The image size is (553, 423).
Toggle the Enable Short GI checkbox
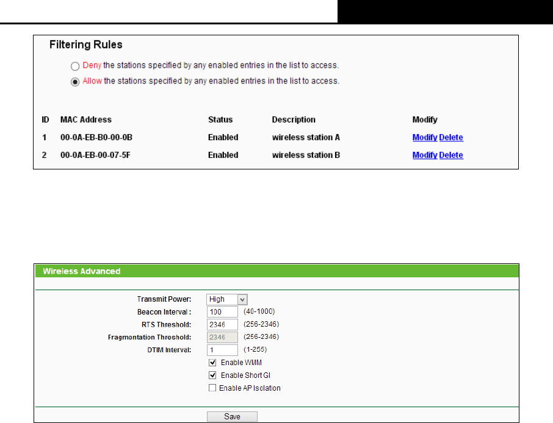coord(212,375)
